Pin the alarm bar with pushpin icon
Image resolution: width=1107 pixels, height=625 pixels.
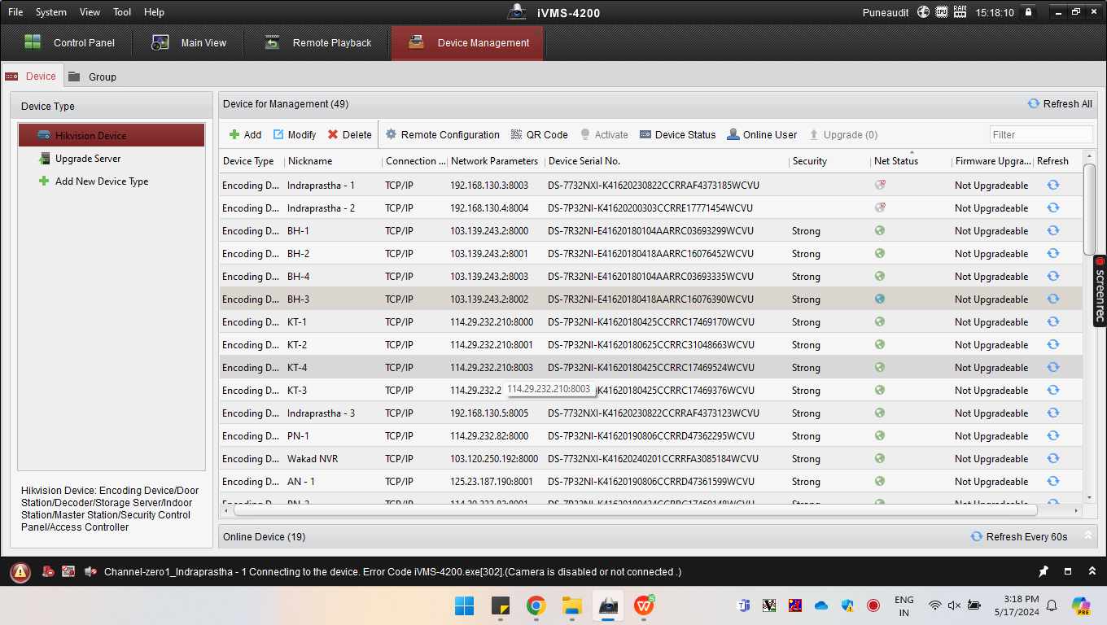[1044, 572]
